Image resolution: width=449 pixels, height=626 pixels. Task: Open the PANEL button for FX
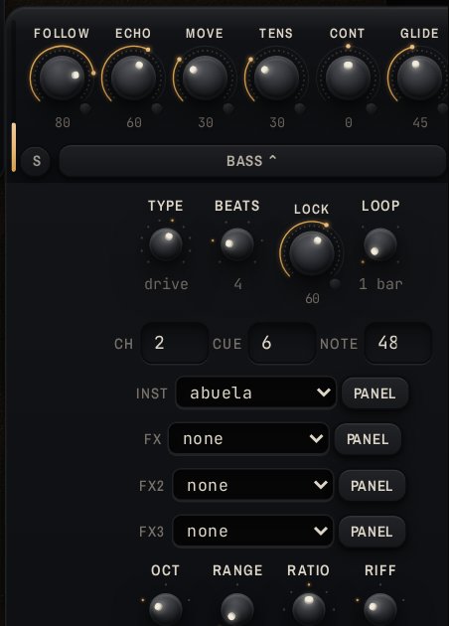click(368, 439)
